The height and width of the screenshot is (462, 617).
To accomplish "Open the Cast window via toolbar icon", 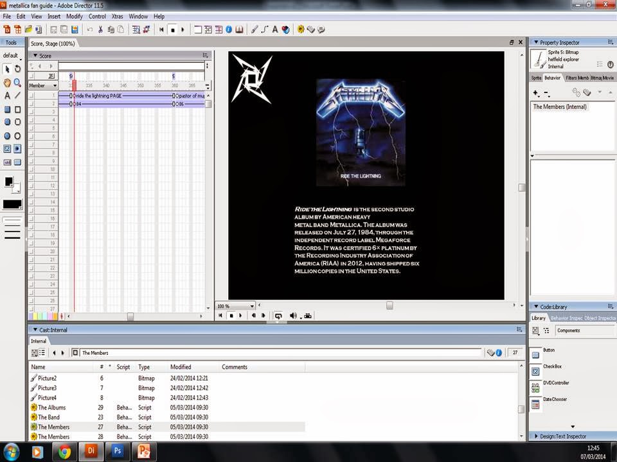I will click(x=208, y=30).
